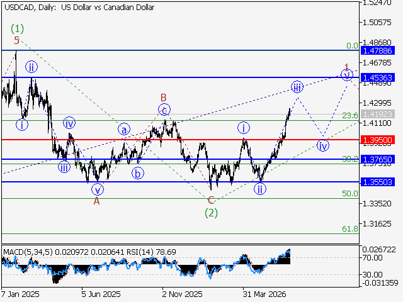Viewport: 403px width, 302px height.
Task: Click the grey current price tag 1.41923
Action: click(x=378, y=114)
